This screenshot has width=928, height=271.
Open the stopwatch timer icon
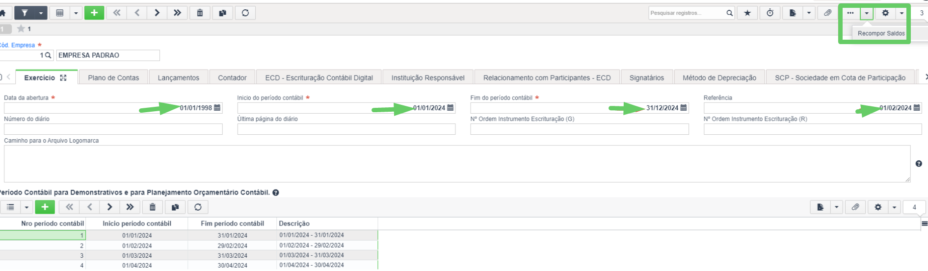pos(770,13)
